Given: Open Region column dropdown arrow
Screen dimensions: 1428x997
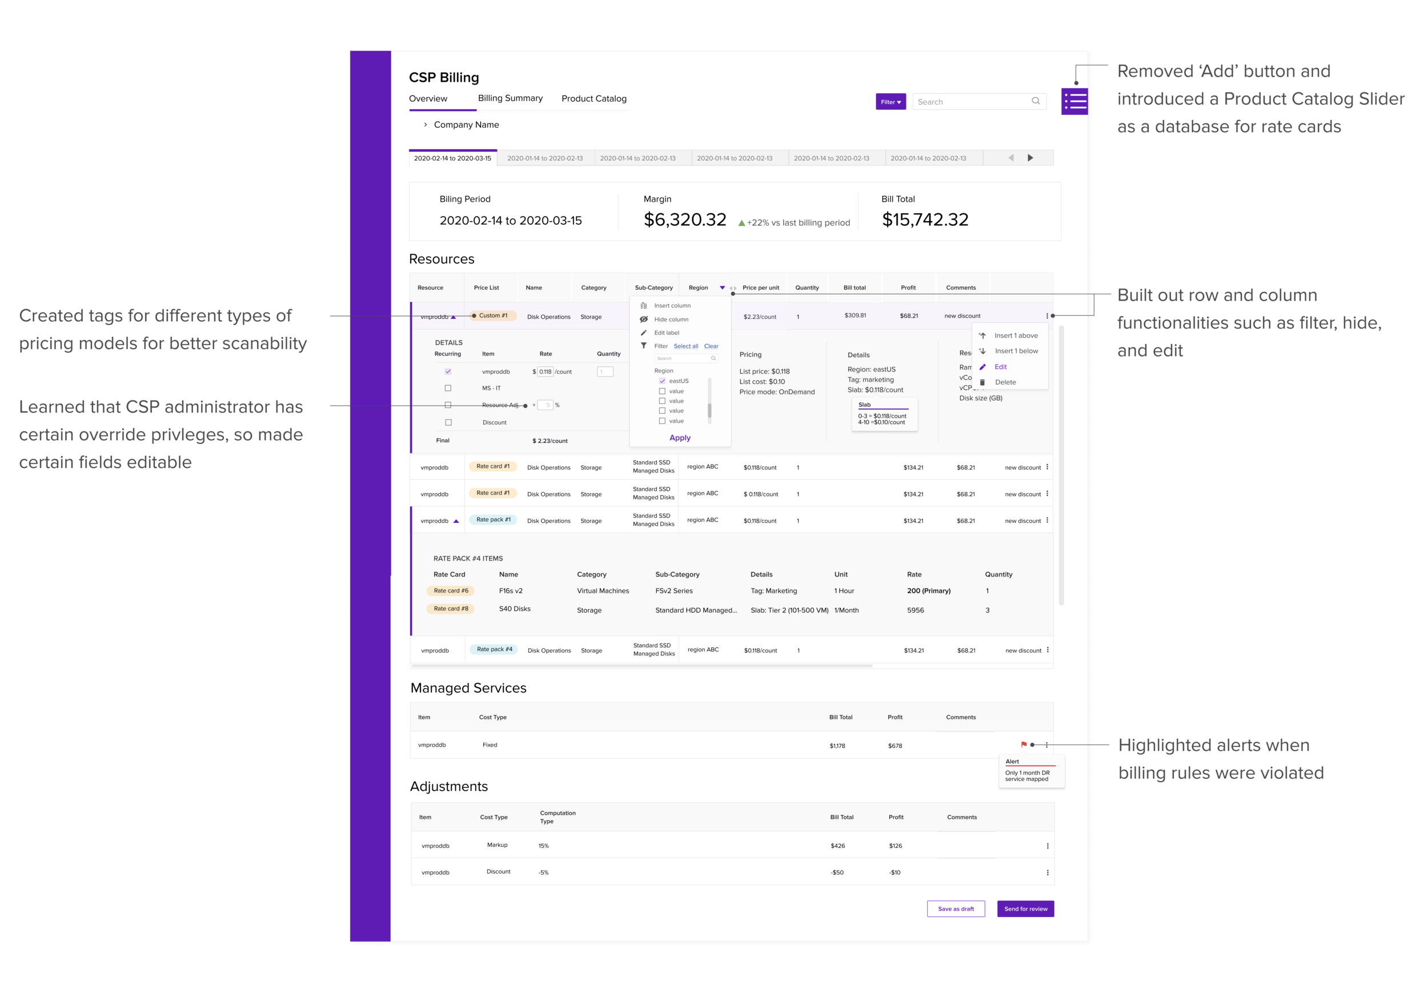Looking at the screenshot, I should pos(722,288).
